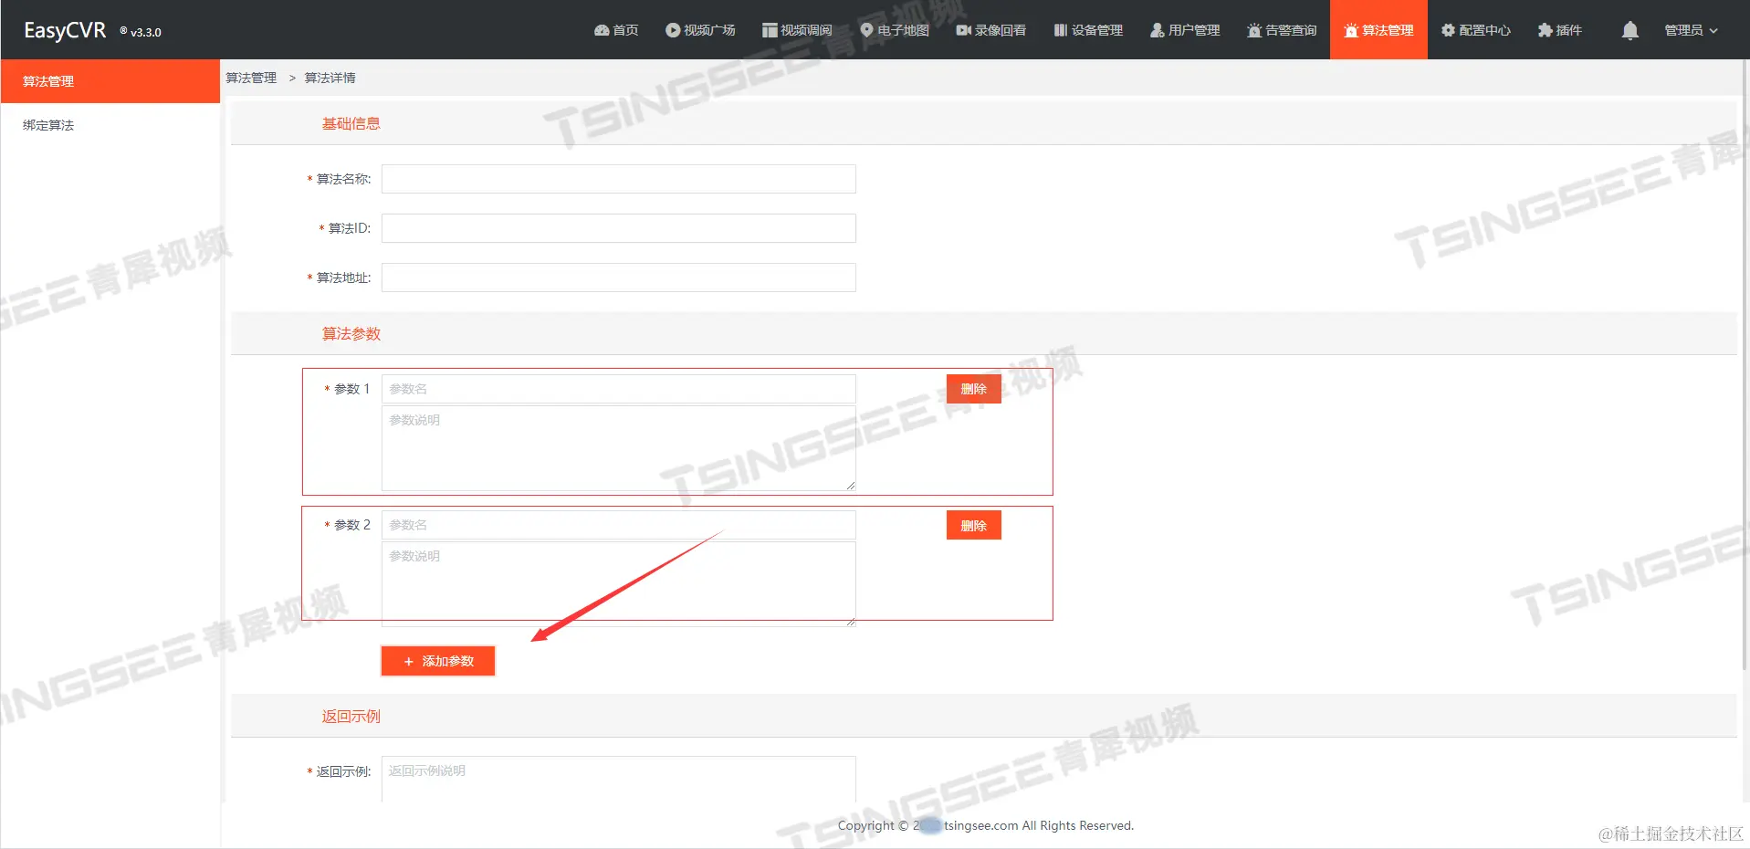Click the gear icon beside 配置中心
This screenshot has height=849, width=1750.
1448,30
